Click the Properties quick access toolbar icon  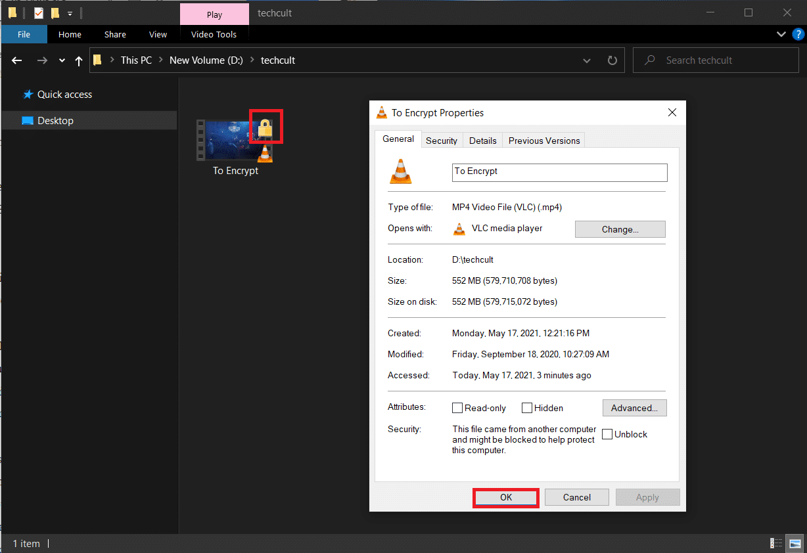point(39,13)
